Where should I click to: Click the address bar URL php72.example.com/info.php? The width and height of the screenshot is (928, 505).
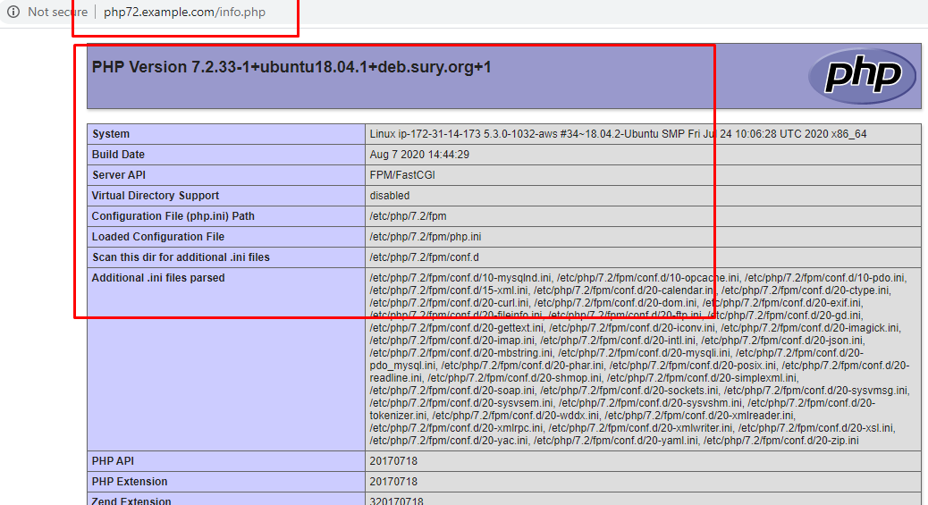pos(185,12)
